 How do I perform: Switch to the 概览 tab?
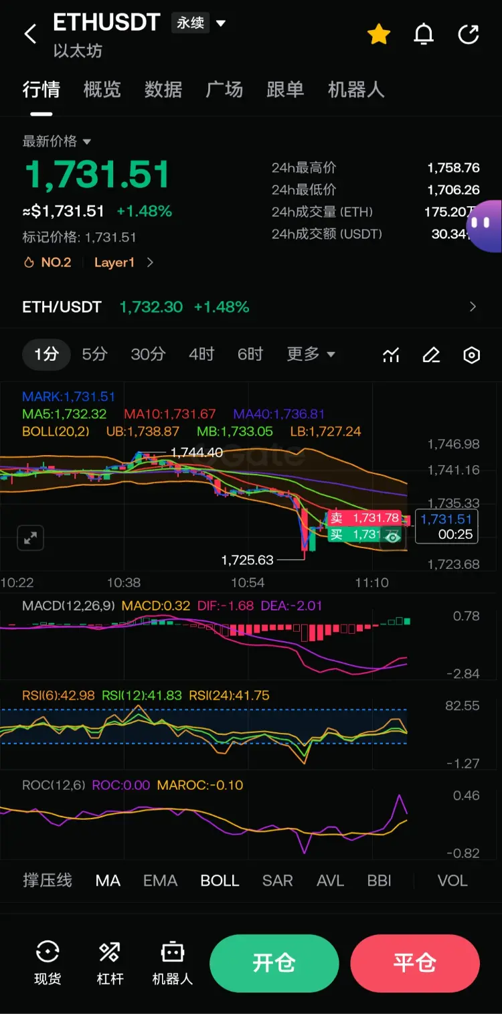pyautogui.click(x=102, y=90)
